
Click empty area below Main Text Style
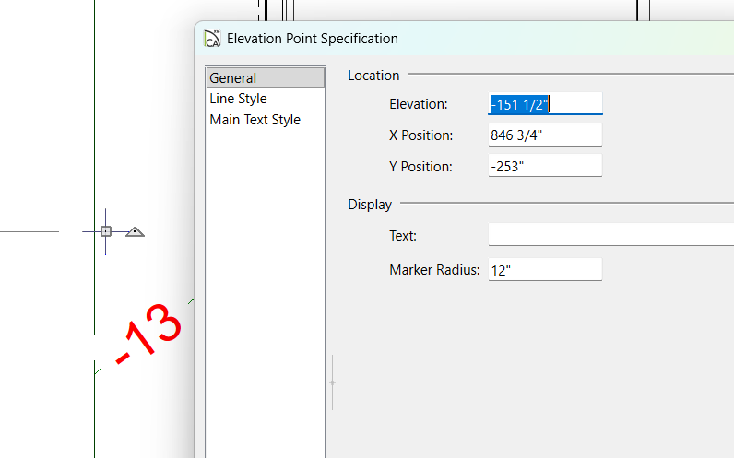[x=265, y=276]
